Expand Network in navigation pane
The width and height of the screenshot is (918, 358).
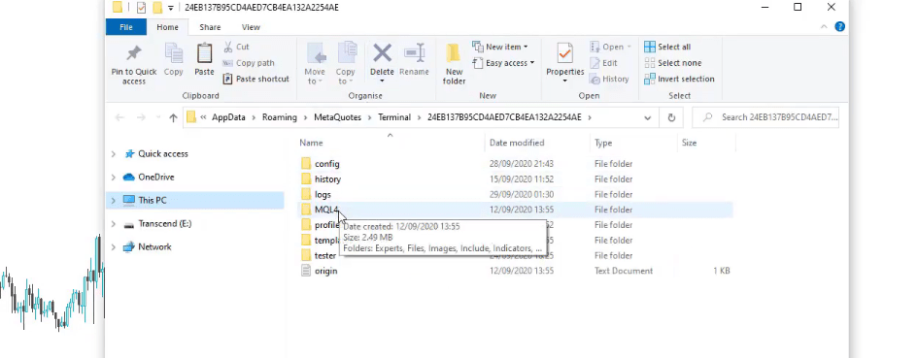113,247
